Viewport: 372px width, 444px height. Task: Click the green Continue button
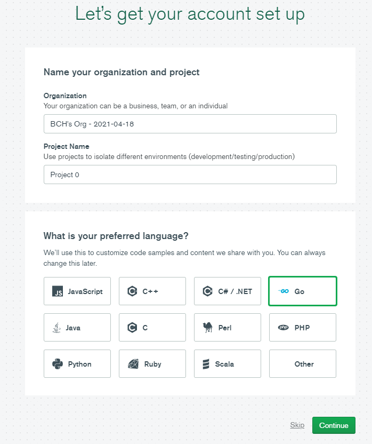coord(334,425)
